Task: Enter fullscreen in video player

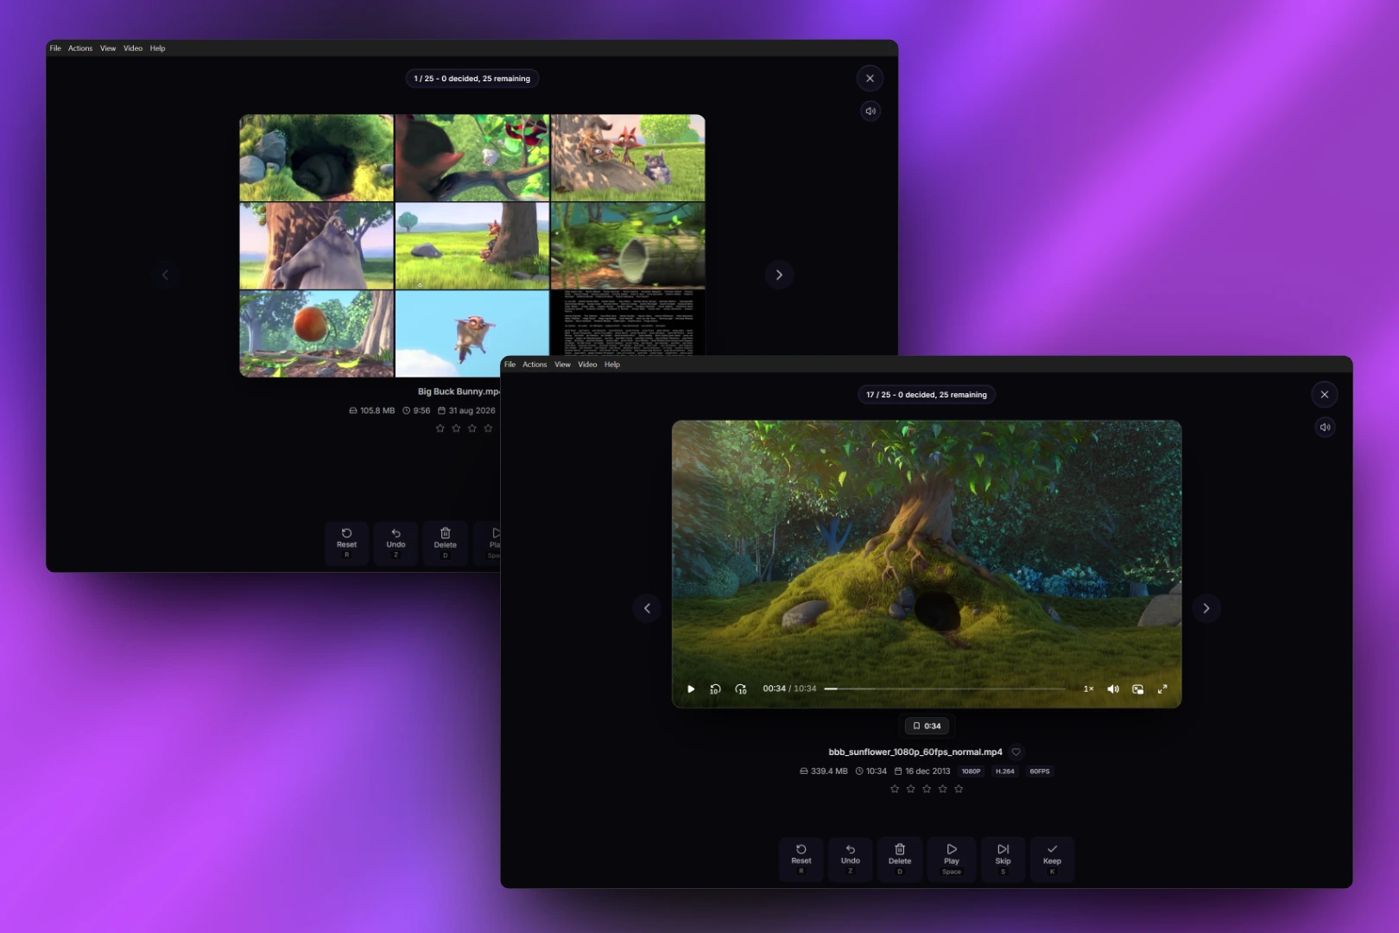Action: (x=1162, y=689)
